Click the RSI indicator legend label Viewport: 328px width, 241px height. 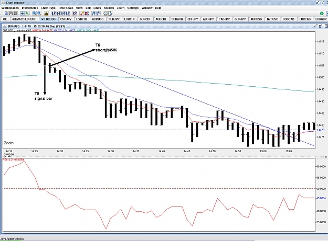point(14,159)
